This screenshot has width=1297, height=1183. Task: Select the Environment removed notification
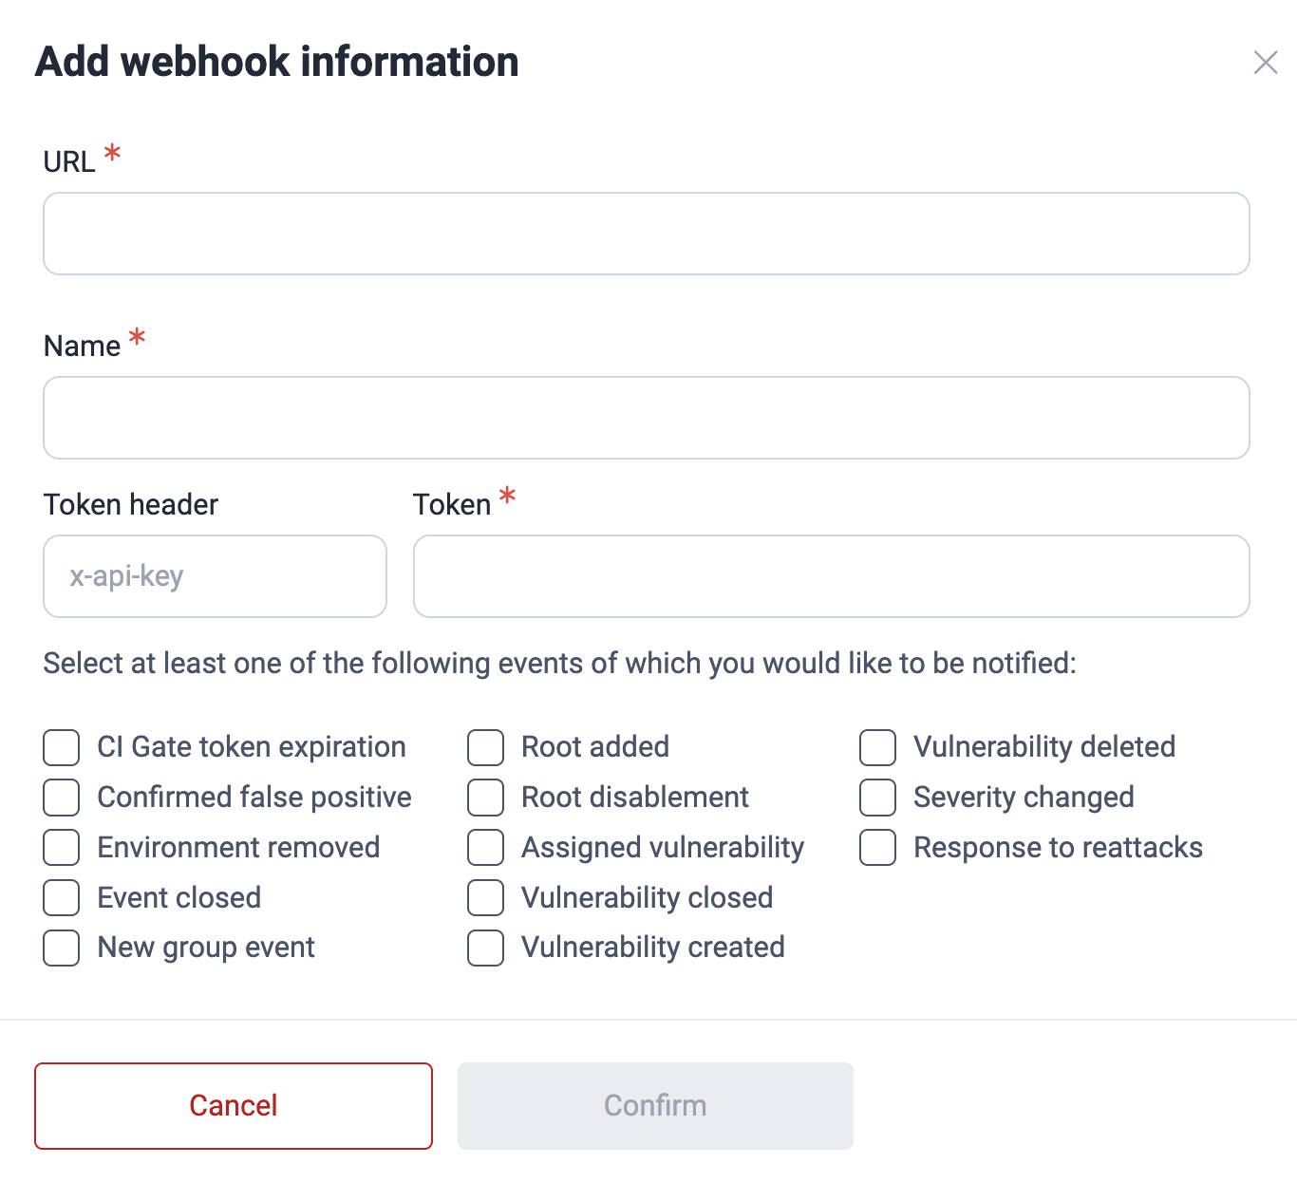pos(61,848)
